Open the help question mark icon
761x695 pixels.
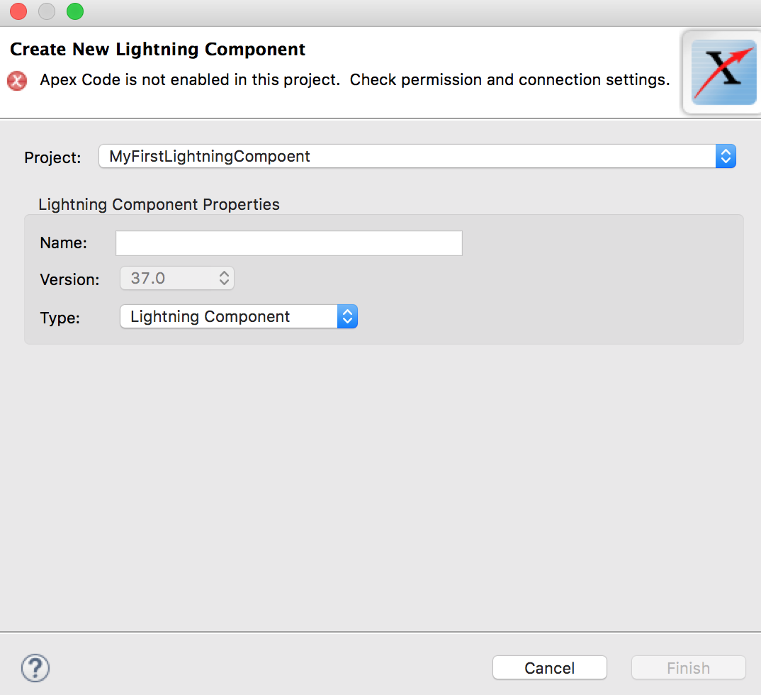35,668
